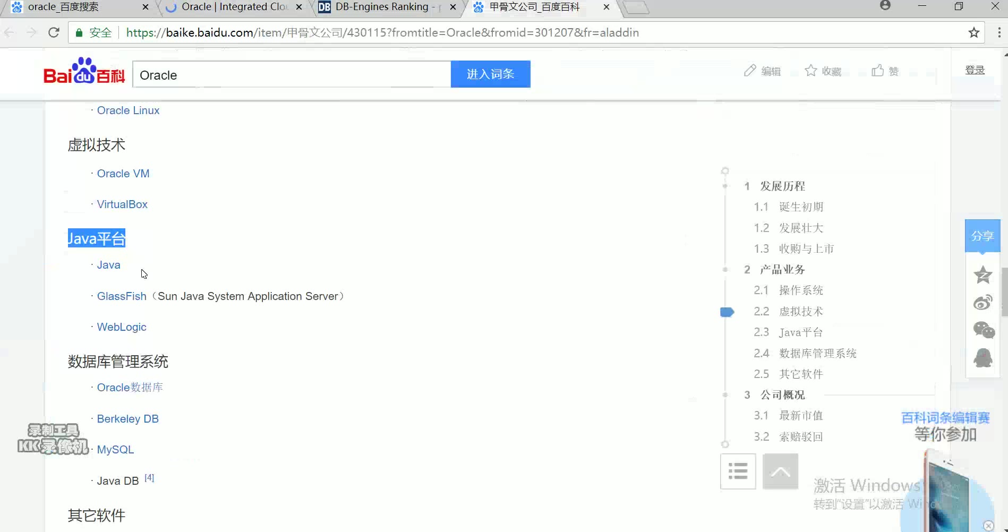Toggle the bookmark star in the address bar
The width and height of the screenshot is (1008, 532).
coord(974,32)
